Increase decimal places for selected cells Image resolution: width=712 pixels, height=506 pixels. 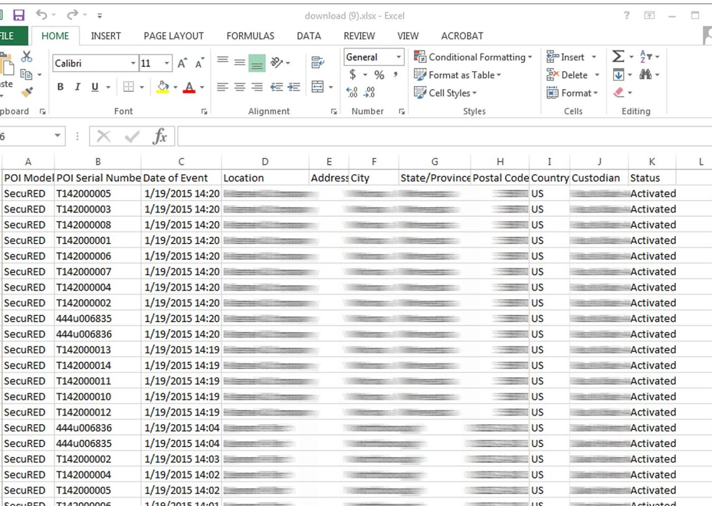[352, 92]
